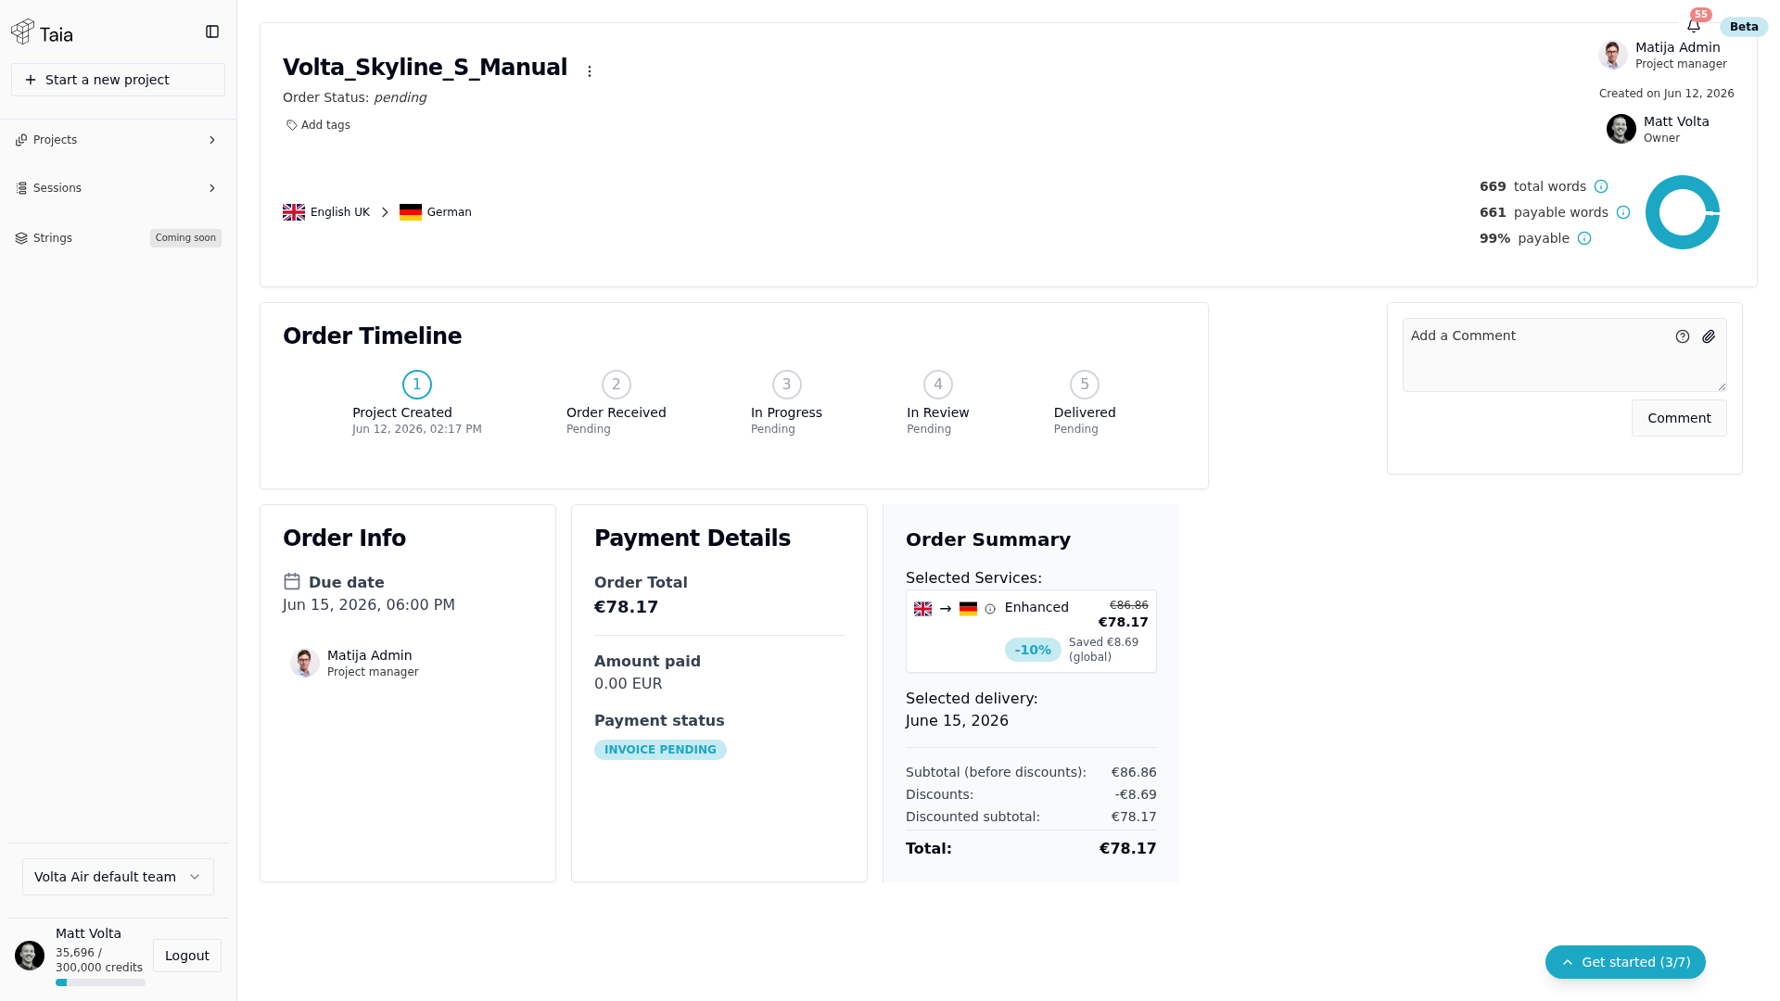Click the German flag in Order Summary
The image size is (1780, 1001).
point(968,609)
